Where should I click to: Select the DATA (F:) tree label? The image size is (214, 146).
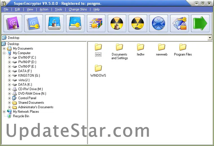pyautogui.click(x=25, y=71)
